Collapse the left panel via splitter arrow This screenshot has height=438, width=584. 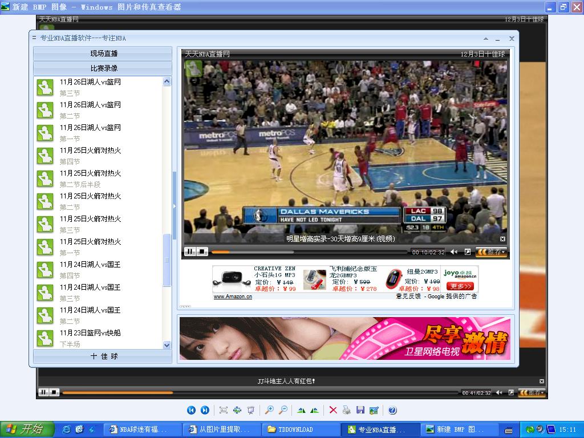[174, 206]
